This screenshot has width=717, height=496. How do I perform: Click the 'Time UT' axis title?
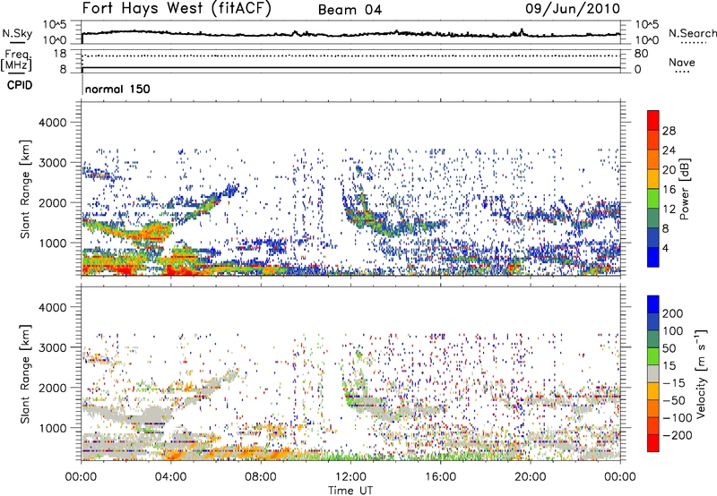(350, 491)
